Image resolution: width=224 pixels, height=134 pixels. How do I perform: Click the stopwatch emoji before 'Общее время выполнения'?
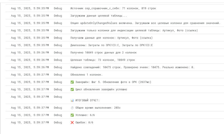click(x=72, y=108)
